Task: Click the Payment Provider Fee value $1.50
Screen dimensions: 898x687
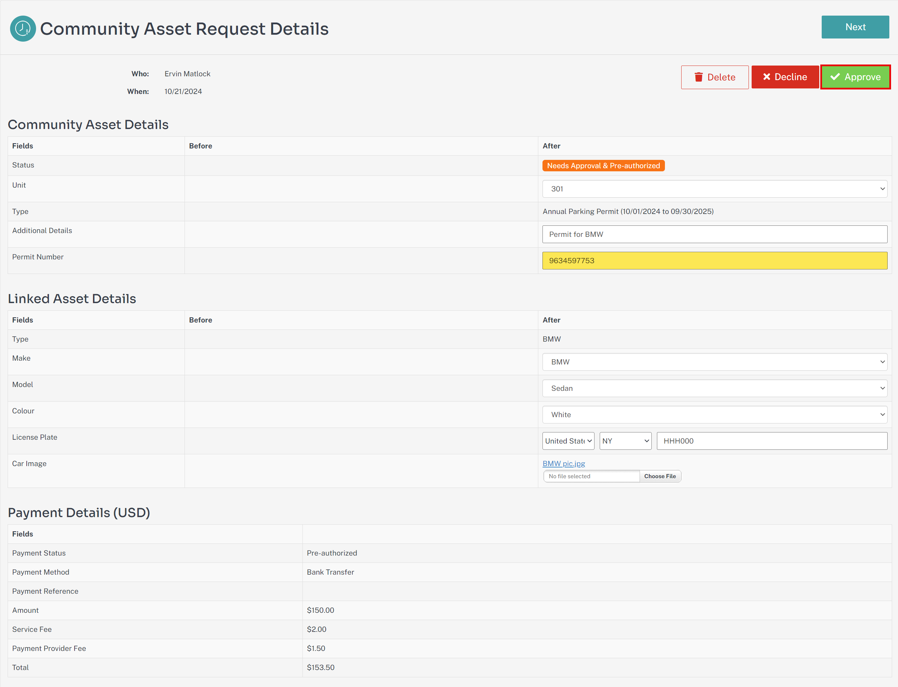Action: [316, 648]
